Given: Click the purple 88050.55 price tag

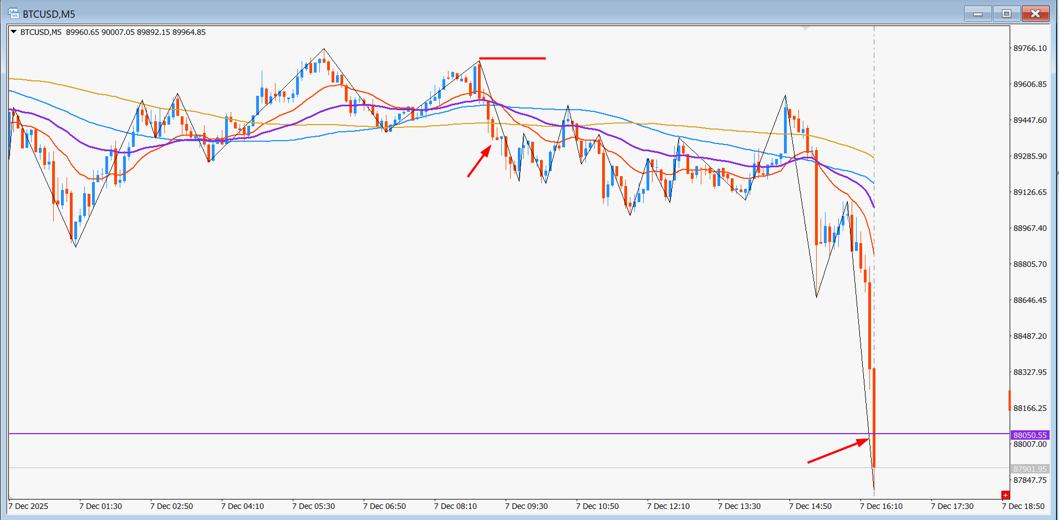Looking at the screenshot, I should click(1030, 435).
